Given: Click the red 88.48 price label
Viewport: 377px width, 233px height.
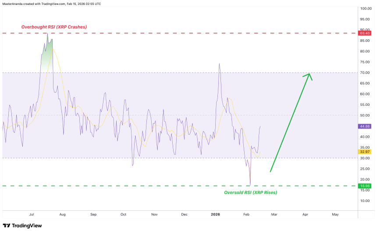Looking at the screenshot, I should pos(364,33).
